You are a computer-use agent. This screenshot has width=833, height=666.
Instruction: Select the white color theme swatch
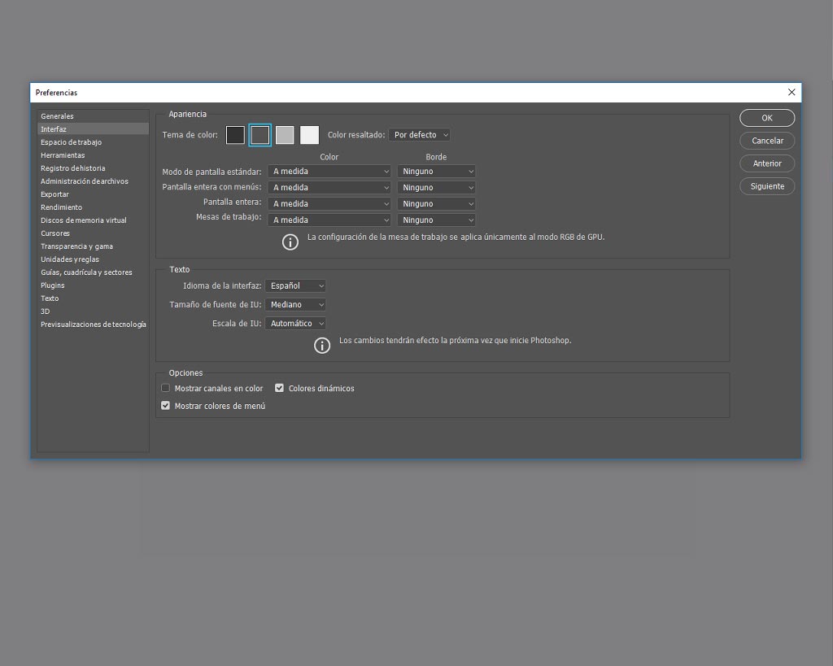pos(310,135)
